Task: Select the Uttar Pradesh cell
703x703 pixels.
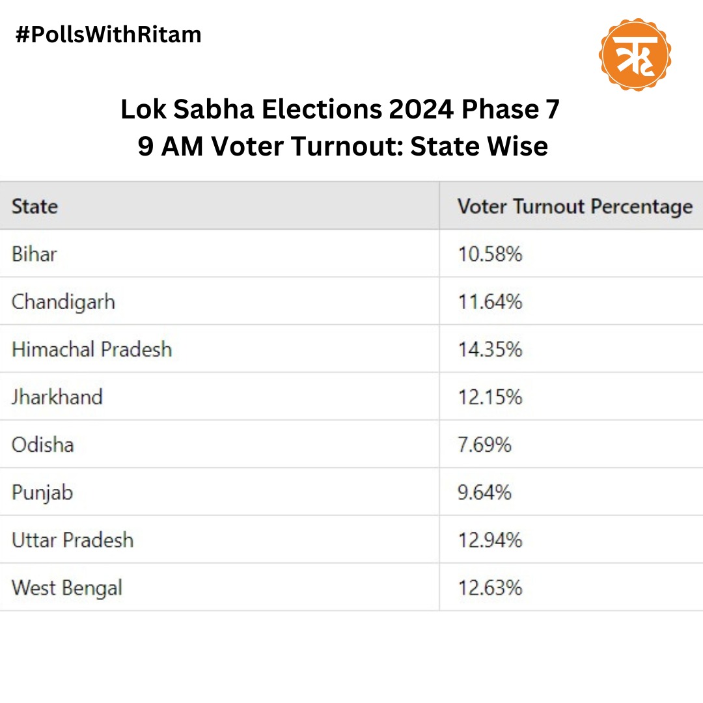Action: pyautogui.click(x=73, y=540)
